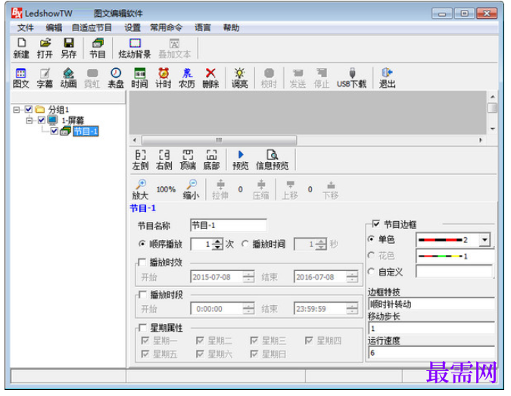Select the 节目-1 tree item

(x=86, y=131)
